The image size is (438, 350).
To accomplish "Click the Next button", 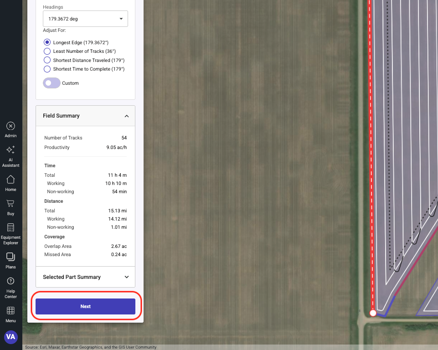I will click(x=85, y=306).
